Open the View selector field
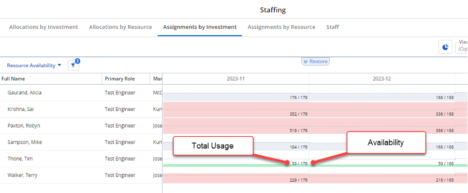 pos(461,47)
